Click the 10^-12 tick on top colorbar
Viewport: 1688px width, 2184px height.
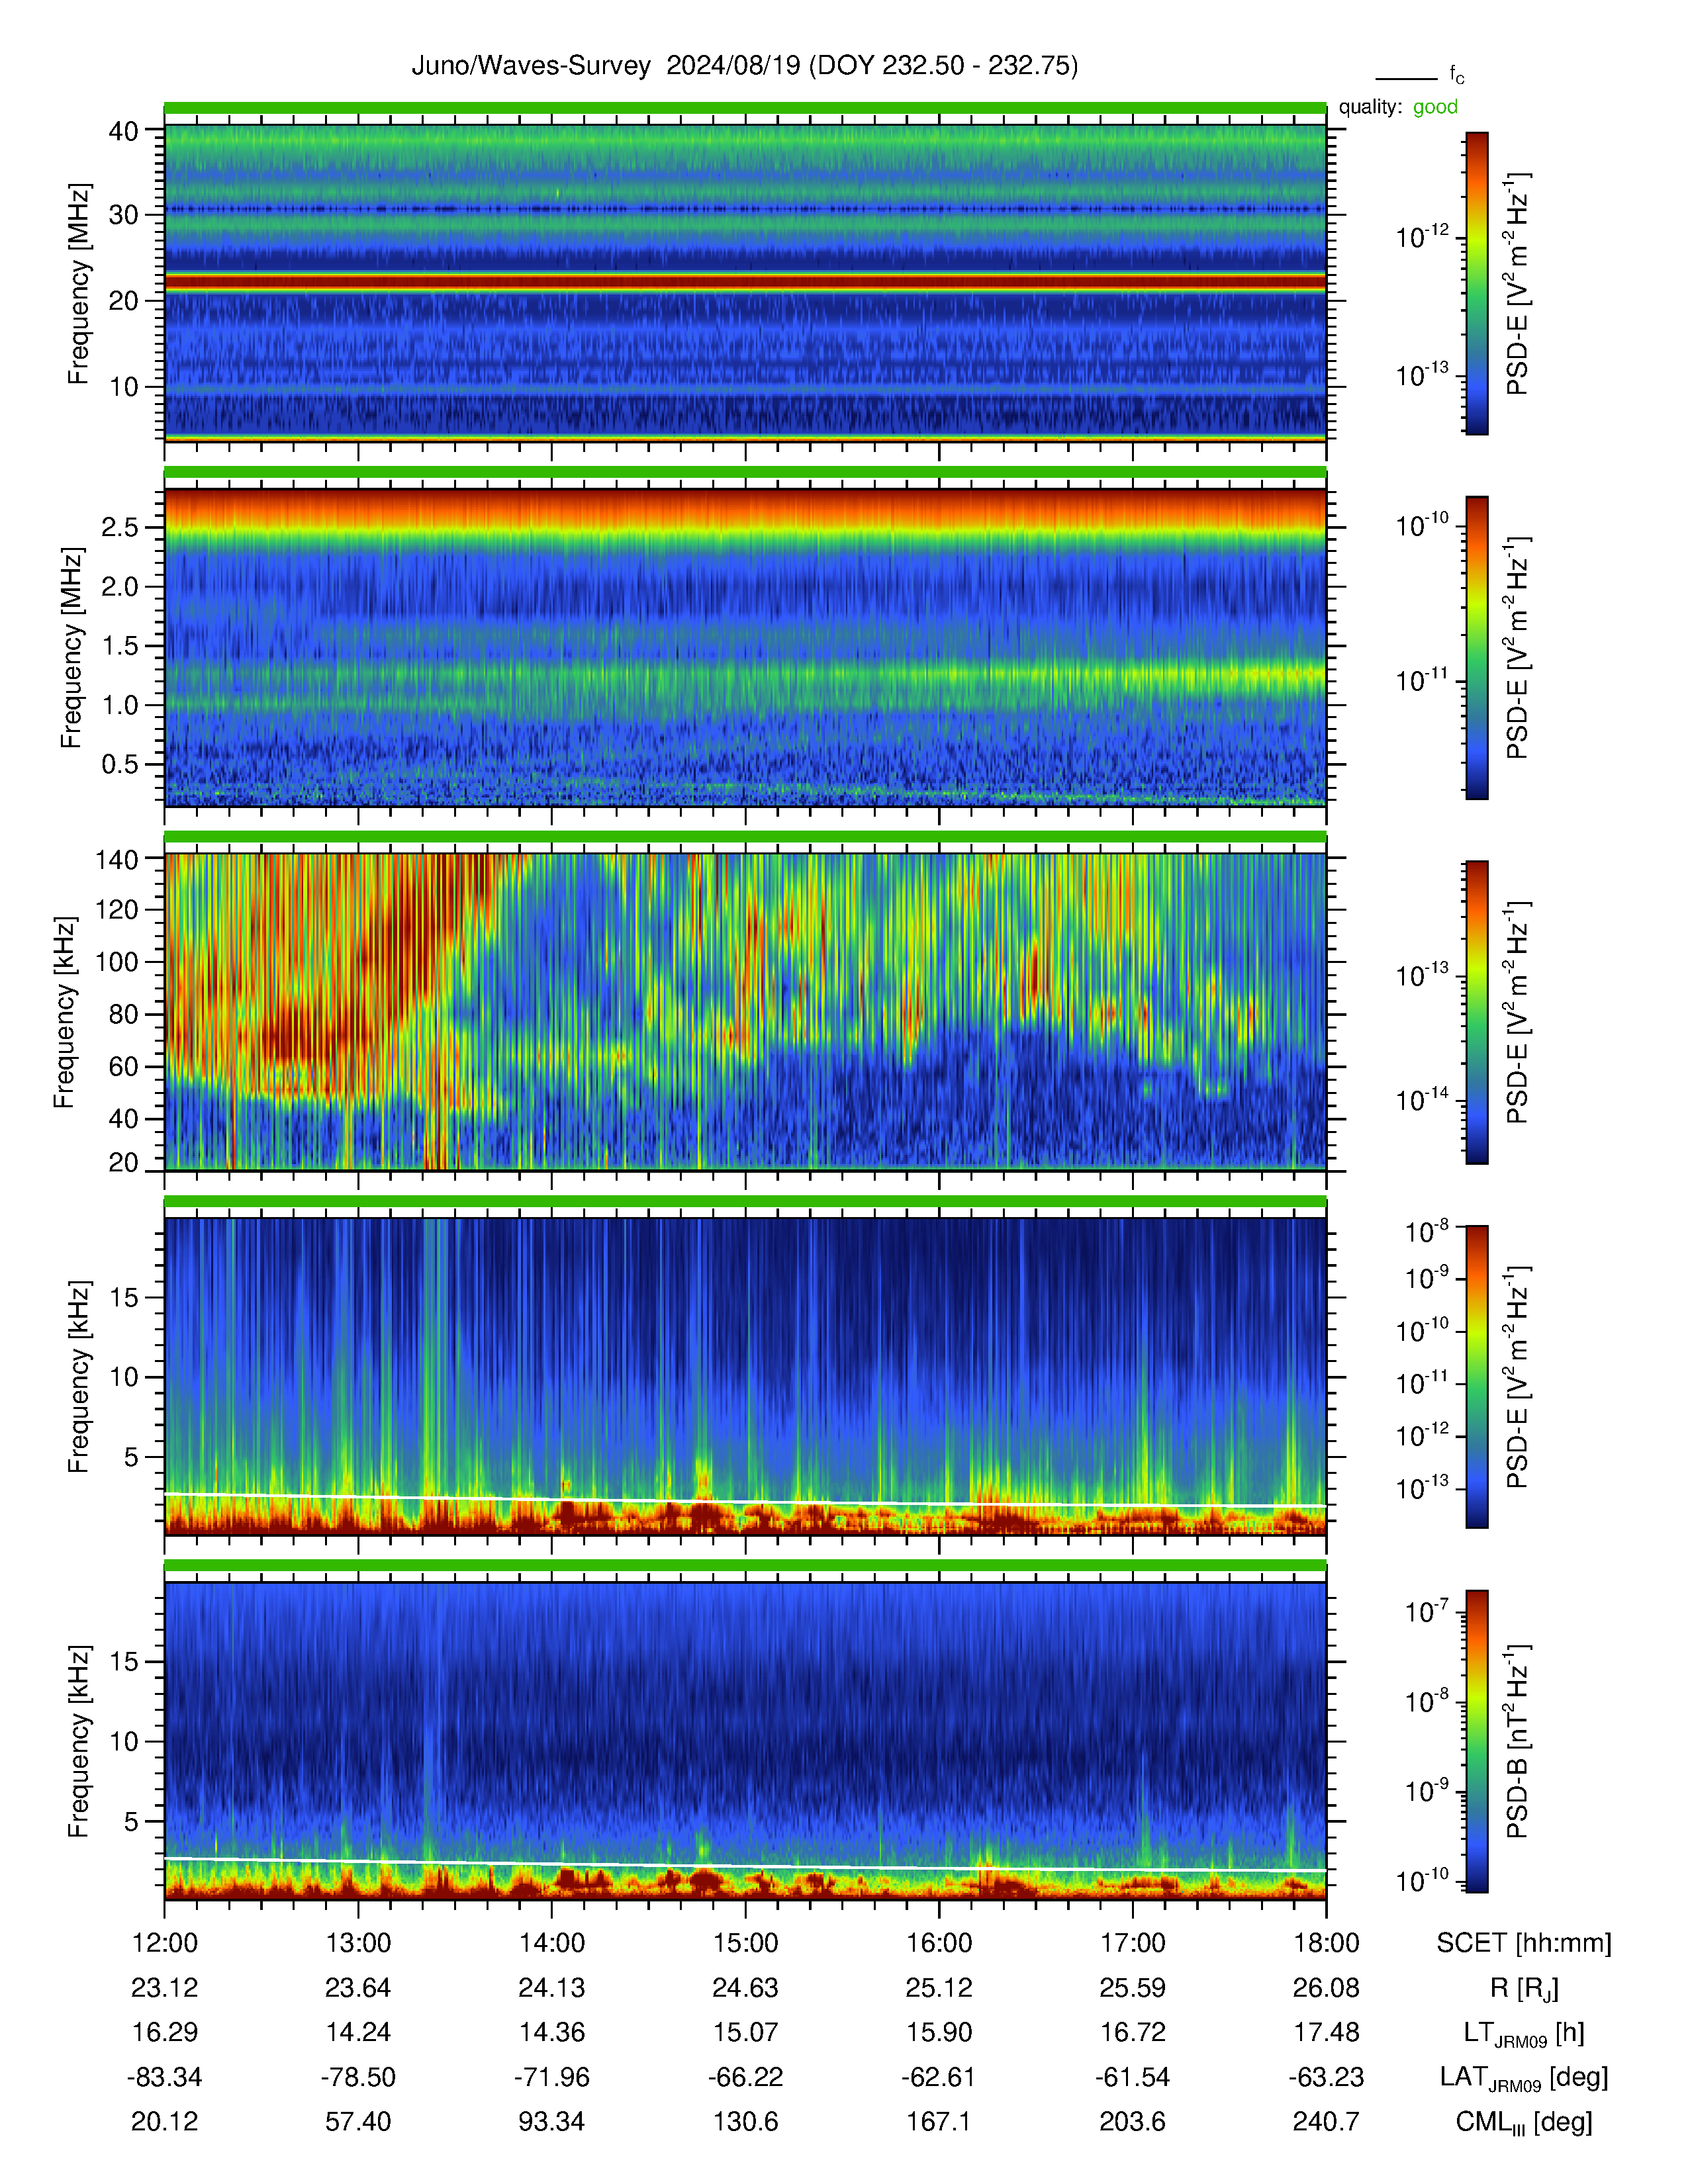pyautogui.click(x=1423, y=237)
